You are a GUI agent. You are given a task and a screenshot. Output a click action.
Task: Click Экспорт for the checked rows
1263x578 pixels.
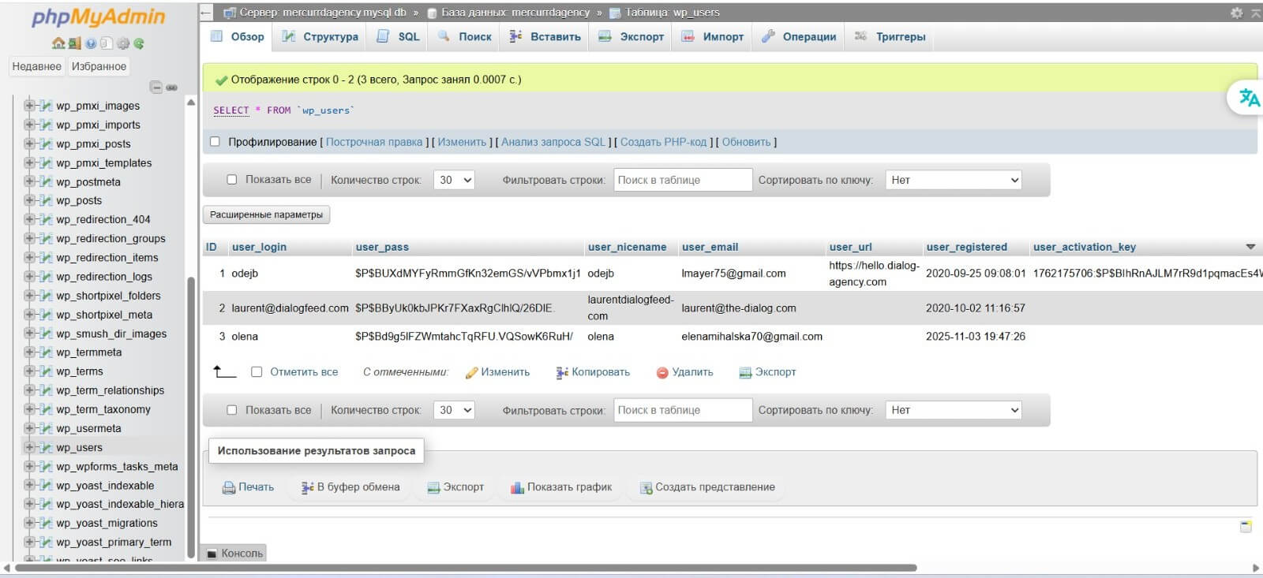point(767,372)
